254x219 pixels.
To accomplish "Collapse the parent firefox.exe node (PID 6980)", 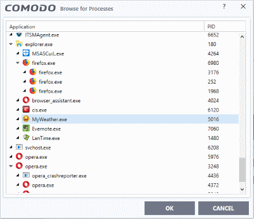I will pos(18,63).
